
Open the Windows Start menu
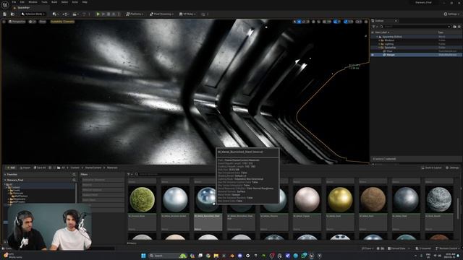coord(143,256)
